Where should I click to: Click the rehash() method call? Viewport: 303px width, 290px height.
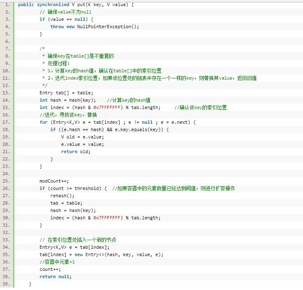[x=62, y=196]
